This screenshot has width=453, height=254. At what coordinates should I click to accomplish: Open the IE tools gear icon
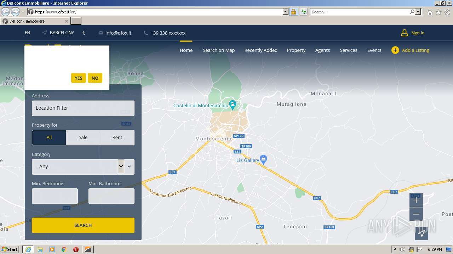[447, 12]
